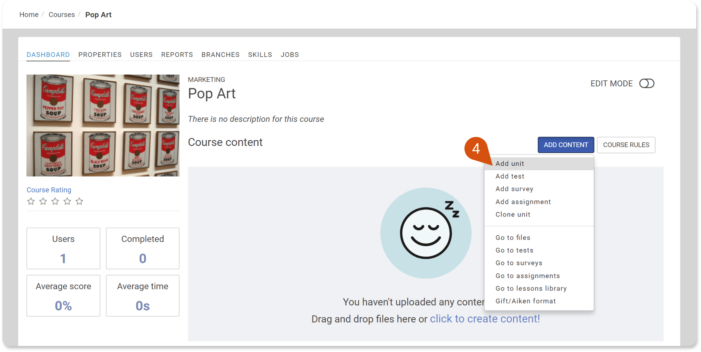Switch to the Properties tab
Screen dimensions: 701x352
(100, 55)
